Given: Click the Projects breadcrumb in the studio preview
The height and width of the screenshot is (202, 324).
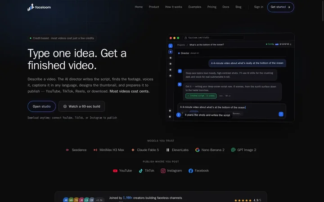Looking at the screenshot, I should point(181,45).
